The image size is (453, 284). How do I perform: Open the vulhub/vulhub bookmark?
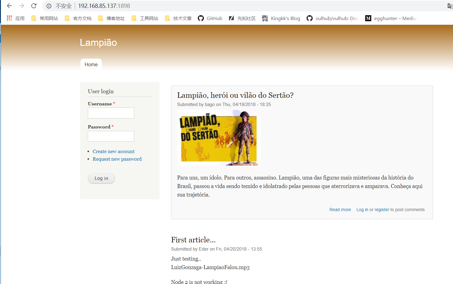click(332, 18)
